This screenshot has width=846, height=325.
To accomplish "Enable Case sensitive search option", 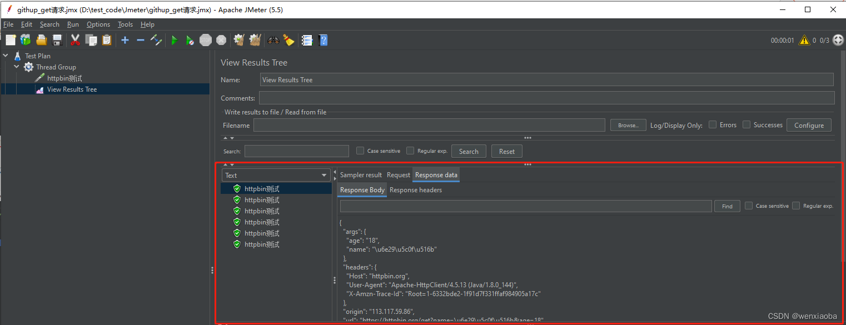I will tap(360, 151).
